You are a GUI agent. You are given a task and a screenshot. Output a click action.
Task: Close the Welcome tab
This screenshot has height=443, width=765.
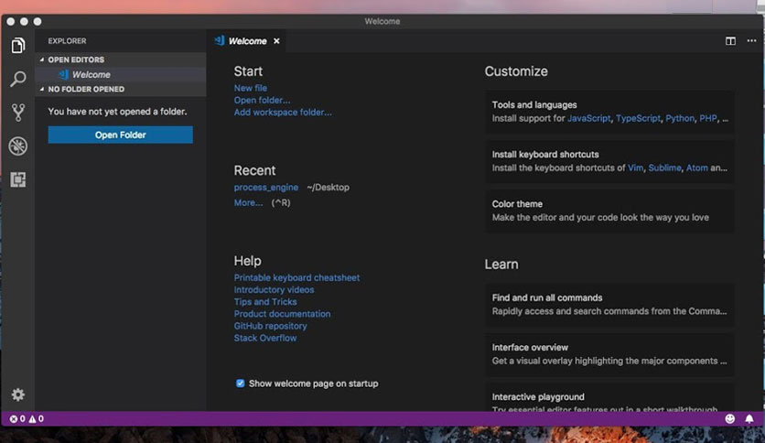coord(276,41)
